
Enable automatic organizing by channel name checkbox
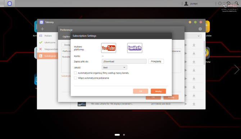click(75, 73)
